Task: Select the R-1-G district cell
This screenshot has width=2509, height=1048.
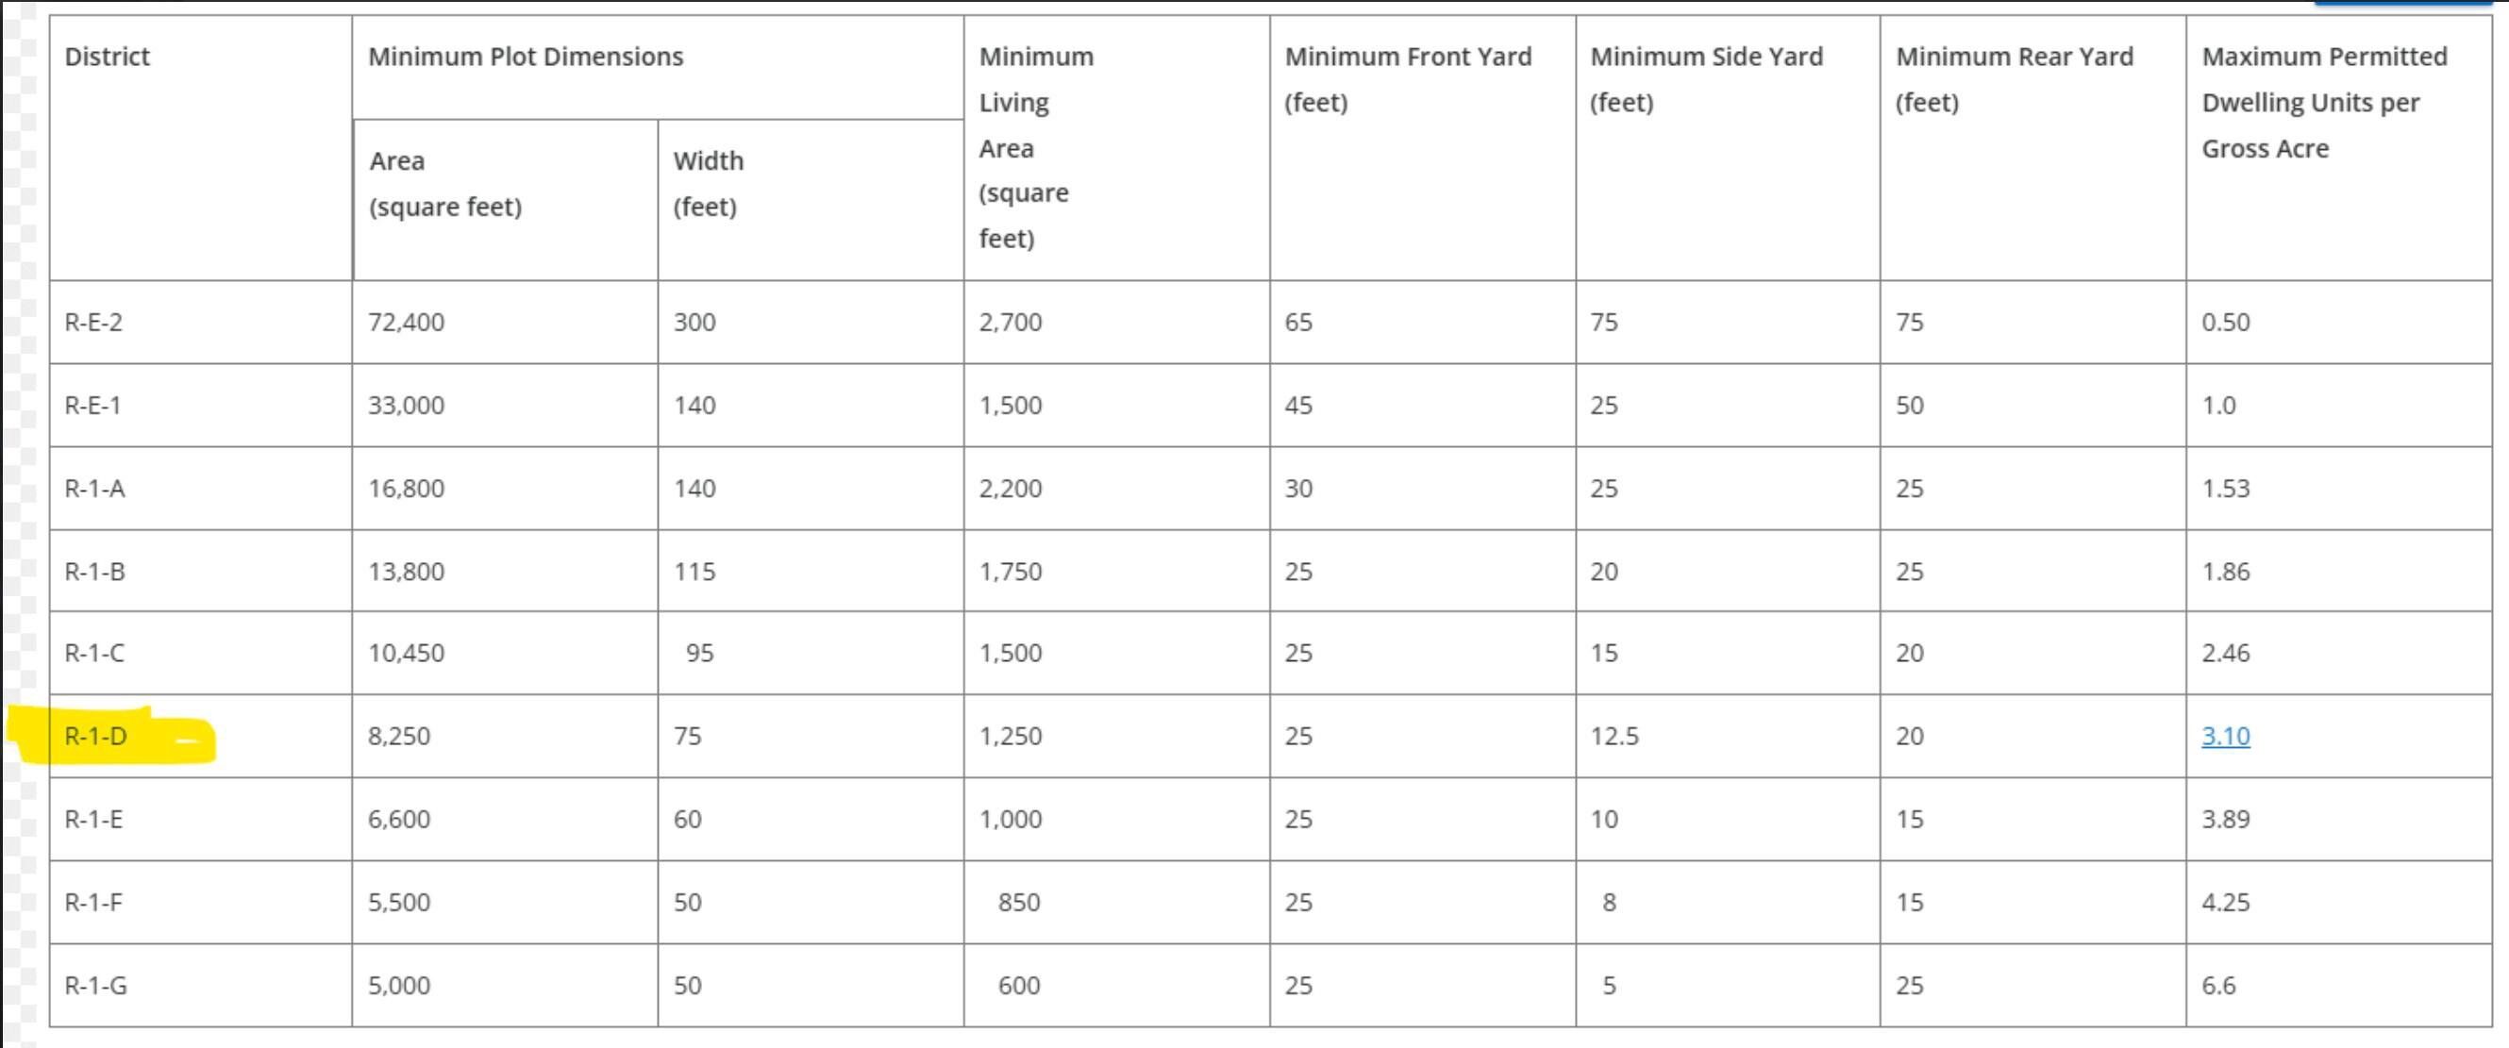Action: [x=95, y=986]
